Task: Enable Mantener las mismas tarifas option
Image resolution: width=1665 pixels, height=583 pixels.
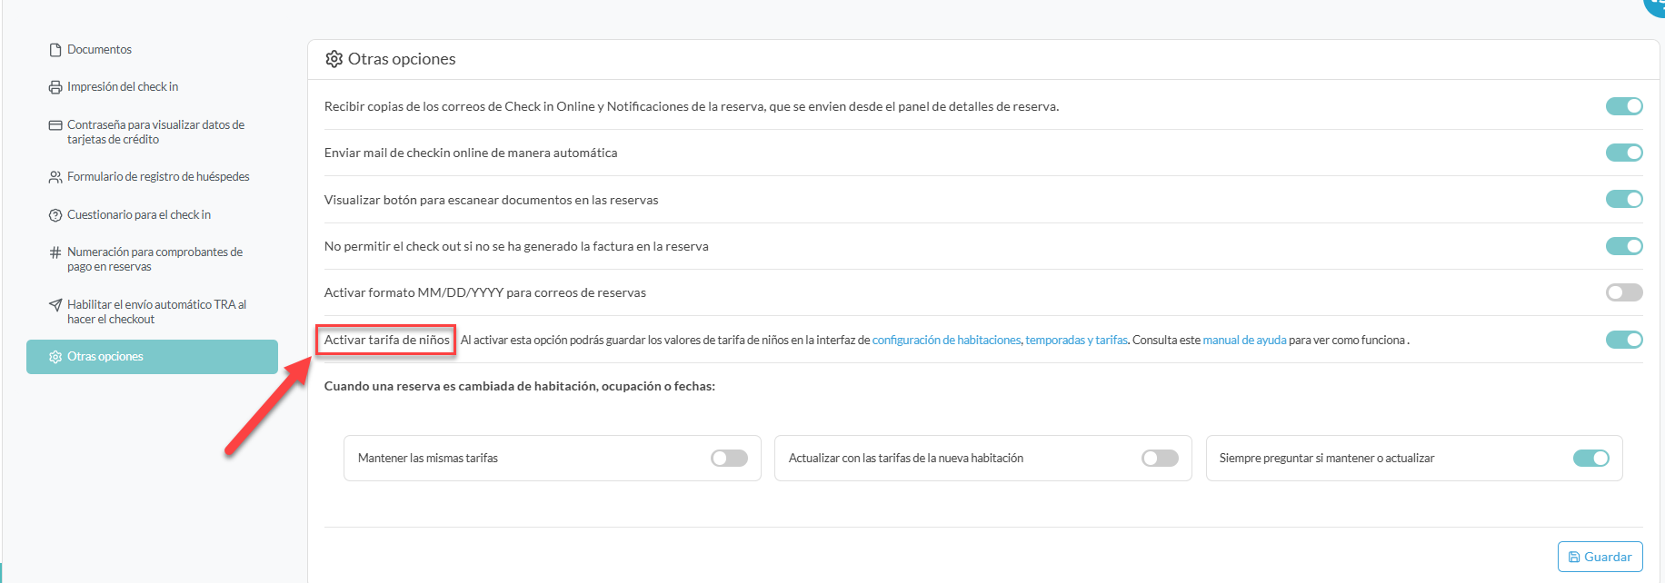Action: click(729, 459)
